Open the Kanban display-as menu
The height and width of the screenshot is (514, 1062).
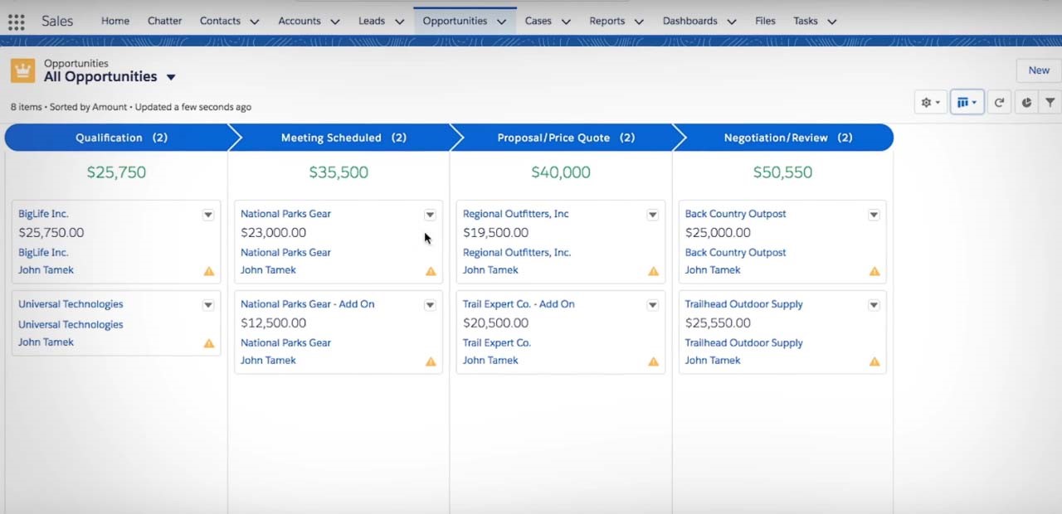tap(967, 103)
